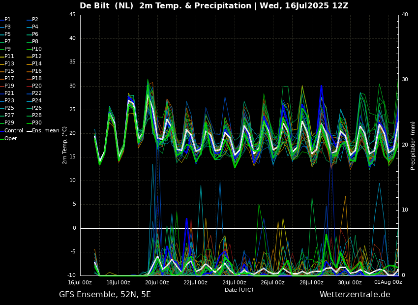The height and width of the screenshot is (305, 418).
Task: Click the P1 legend entry
Action: point(5,20)
